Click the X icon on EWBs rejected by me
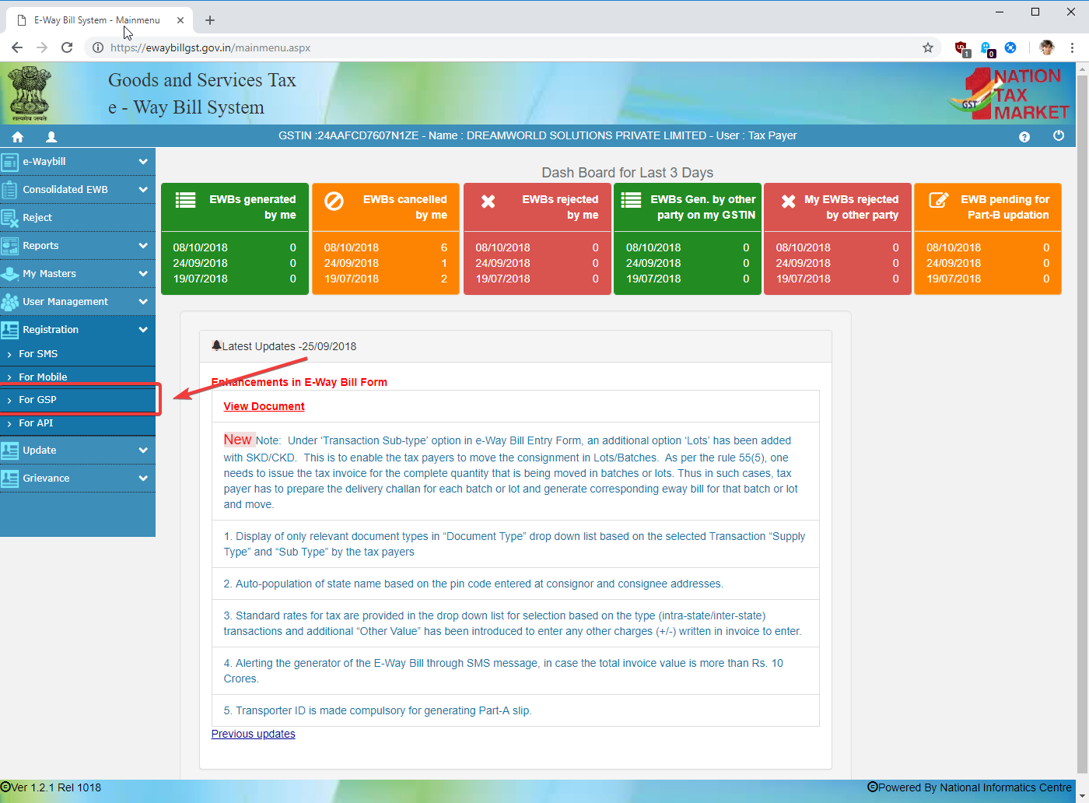 [488, 202]
